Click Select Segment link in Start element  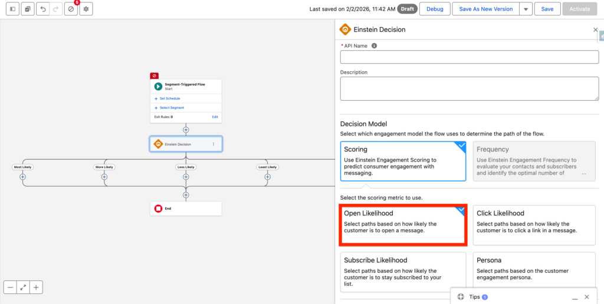click(x=172, y=108)
